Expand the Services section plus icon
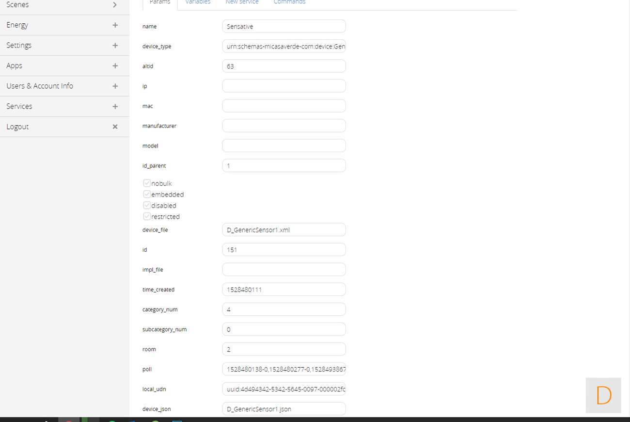630x422 pixels. (115, 106)
